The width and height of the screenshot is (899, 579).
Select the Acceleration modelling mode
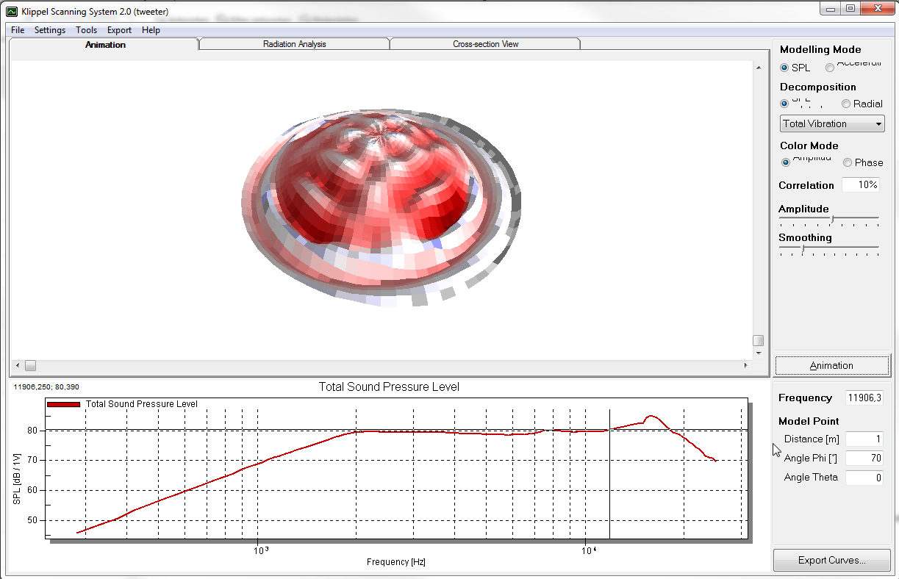coord(830,68)
